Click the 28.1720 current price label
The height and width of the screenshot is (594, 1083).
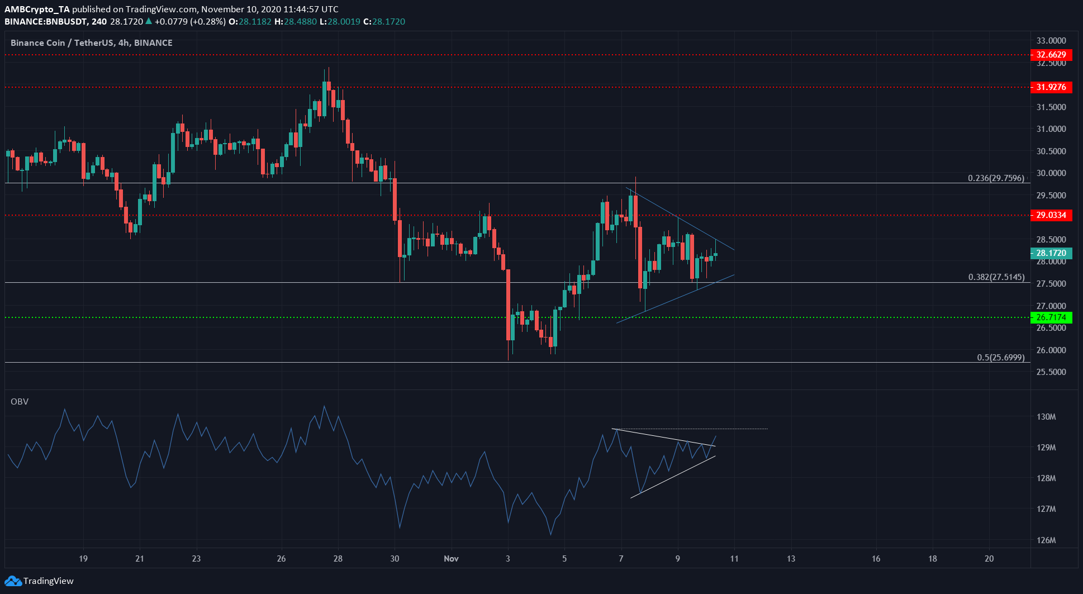tap(1051, 253)
